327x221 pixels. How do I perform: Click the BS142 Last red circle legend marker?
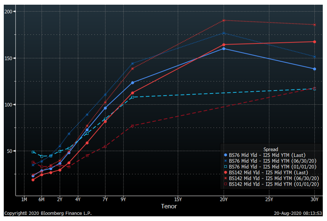coord(226,173)
